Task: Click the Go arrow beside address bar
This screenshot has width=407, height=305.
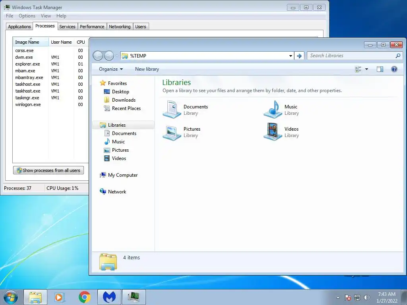Action: (299, 56)
